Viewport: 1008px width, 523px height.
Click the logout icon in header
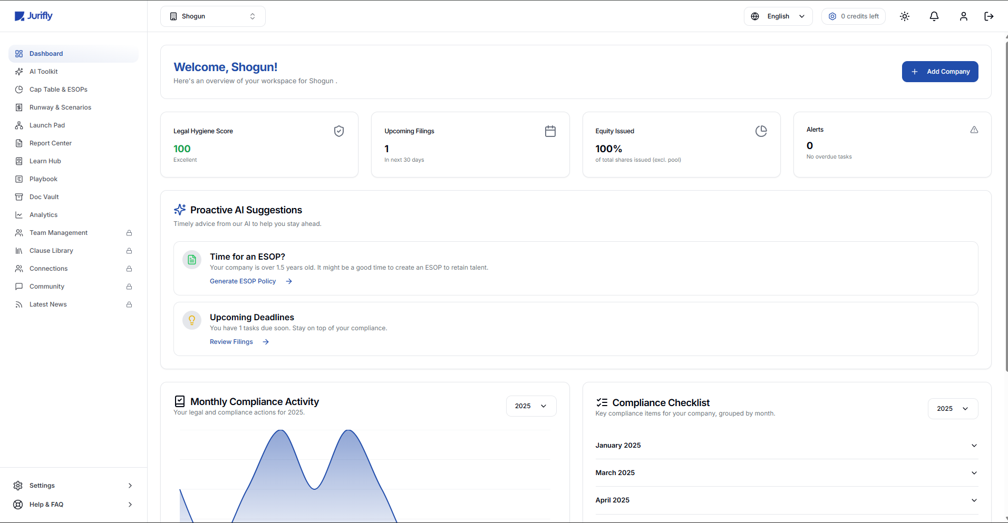coord(989,16)
